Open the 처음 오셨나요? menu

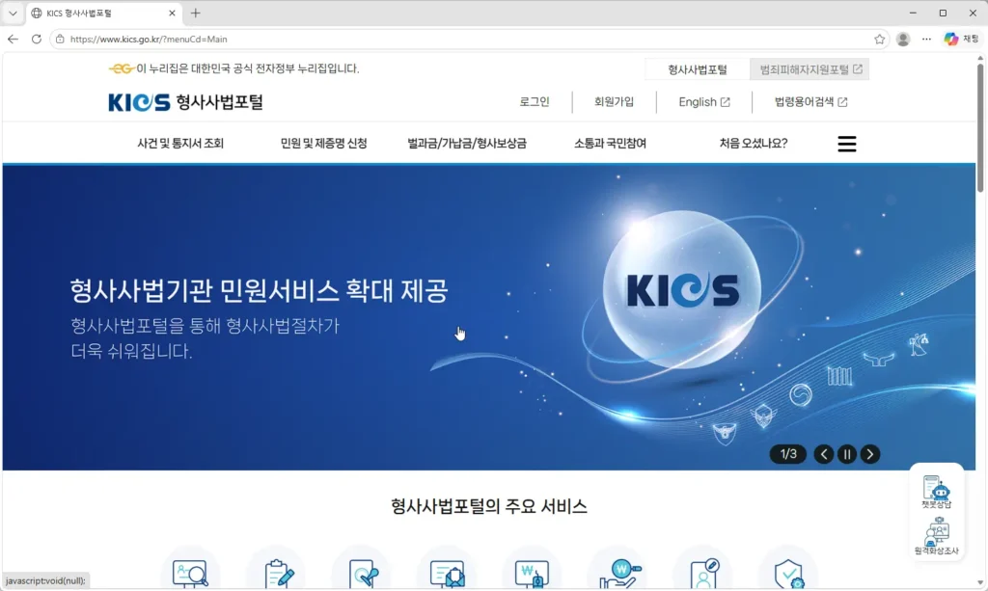(x=754, y=144)
